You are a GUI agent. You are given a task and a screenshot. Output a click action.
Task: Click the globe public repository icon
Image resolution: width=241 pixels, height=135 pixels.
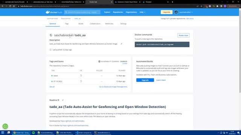[51, 35]
